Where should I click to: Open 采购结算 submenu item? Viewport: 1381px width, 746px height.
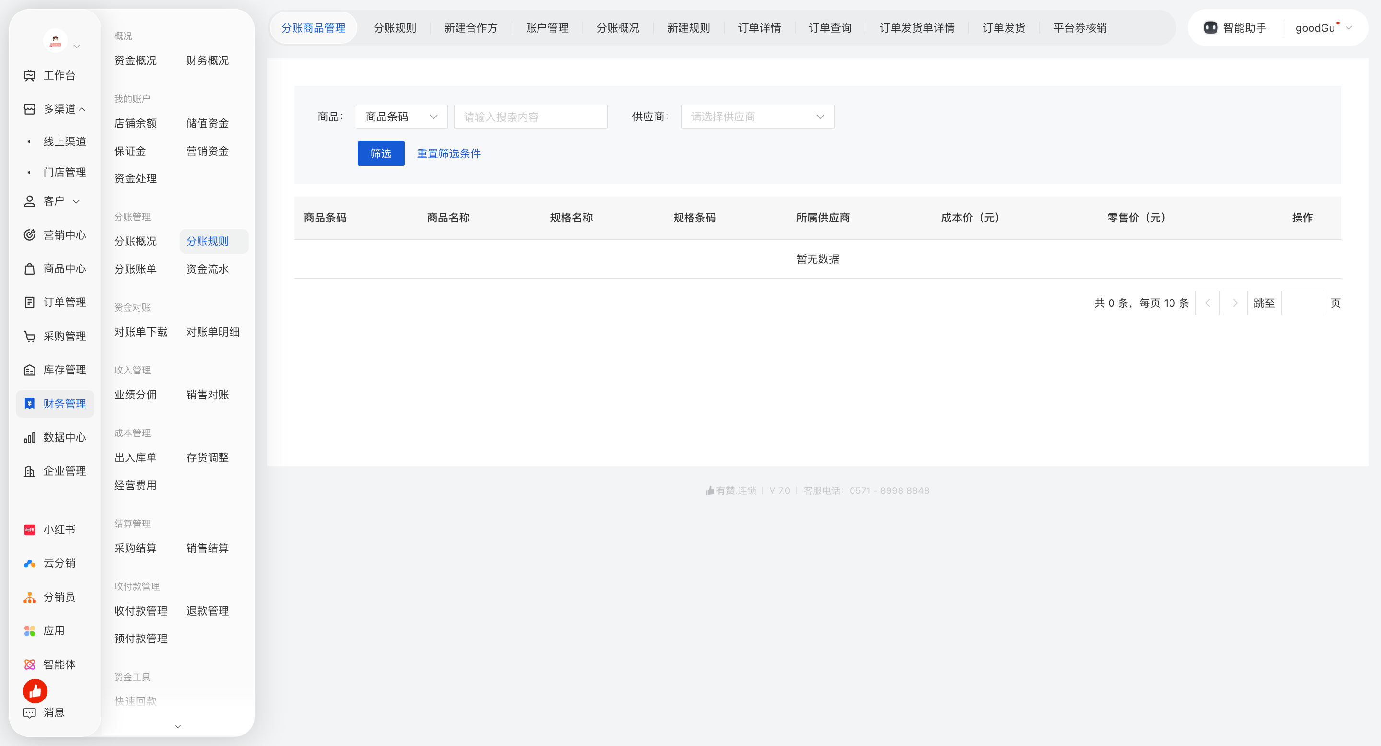[x=135, y=549]
